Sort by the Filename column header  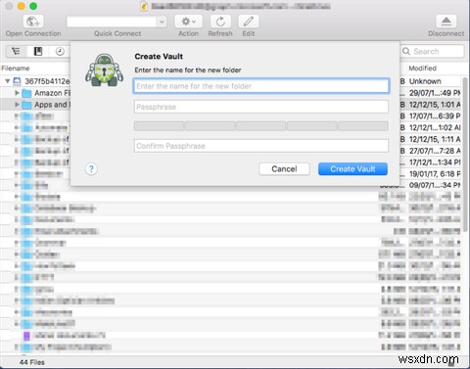[x=16, y=69]
